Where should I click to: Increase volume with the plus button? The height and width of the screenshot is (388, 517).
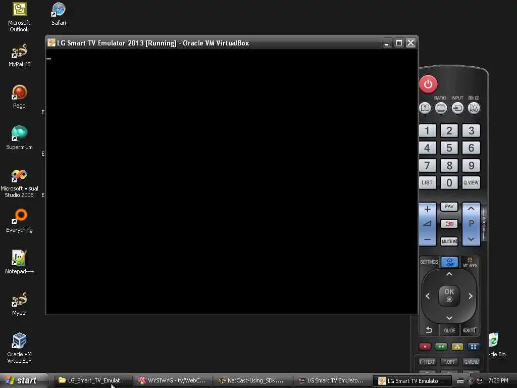point(428,209)
